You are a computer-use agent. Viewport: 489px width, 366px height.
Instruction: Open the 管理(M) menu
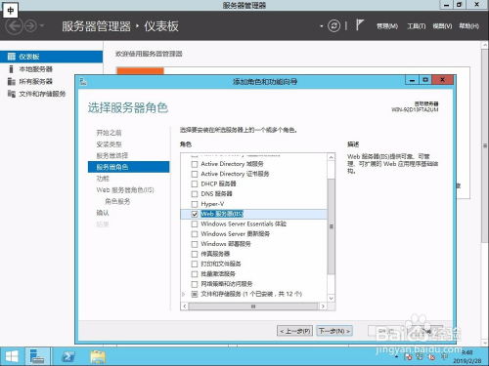(387, 26)
